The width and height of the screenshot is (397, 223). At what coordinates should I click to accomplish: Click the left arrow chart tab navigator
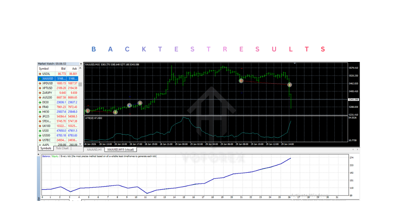[353, 149]
